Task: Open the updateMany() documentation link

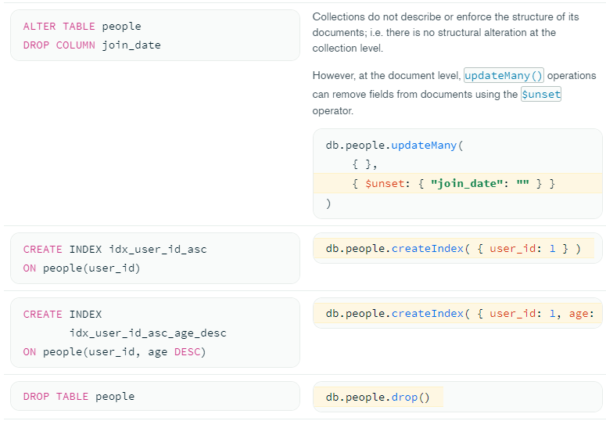Action: point(504,76)
